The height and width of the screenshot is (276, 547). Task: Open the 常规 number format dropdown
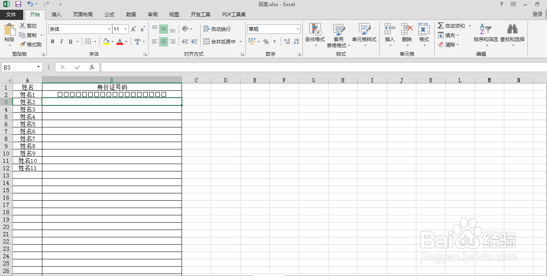click(x=298, y=29)
